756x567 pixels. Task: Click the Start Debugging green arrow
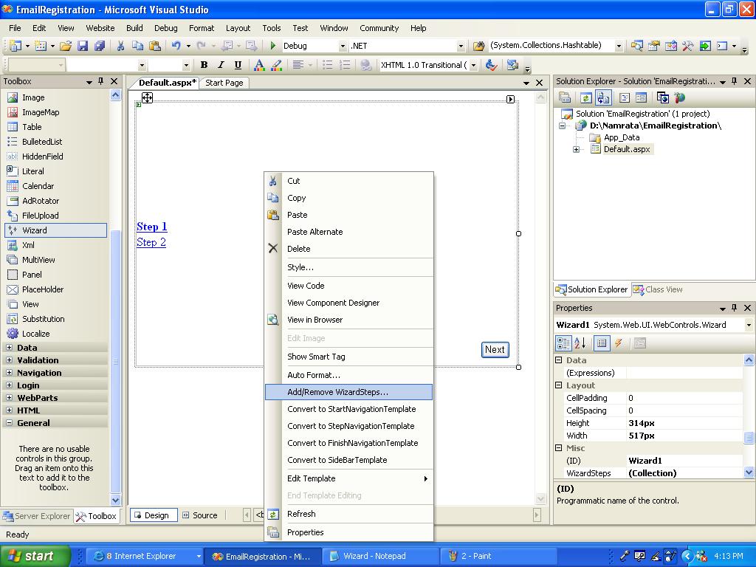[273, 46]
